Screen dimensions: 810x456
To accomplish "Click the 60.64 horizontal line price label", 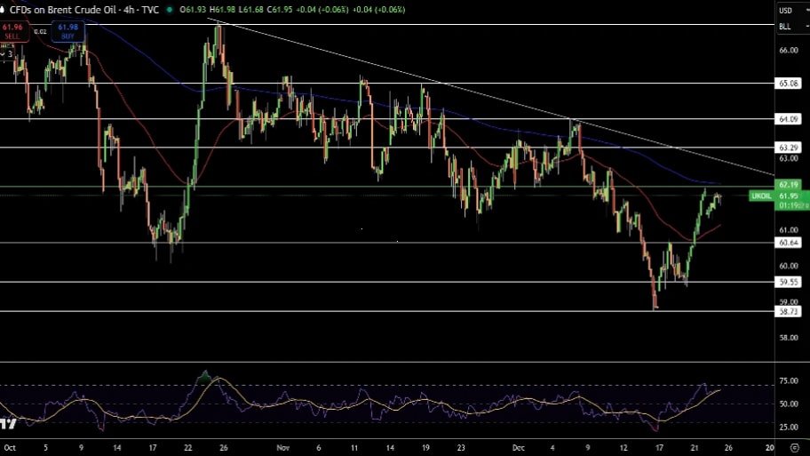I will point(789,243).
